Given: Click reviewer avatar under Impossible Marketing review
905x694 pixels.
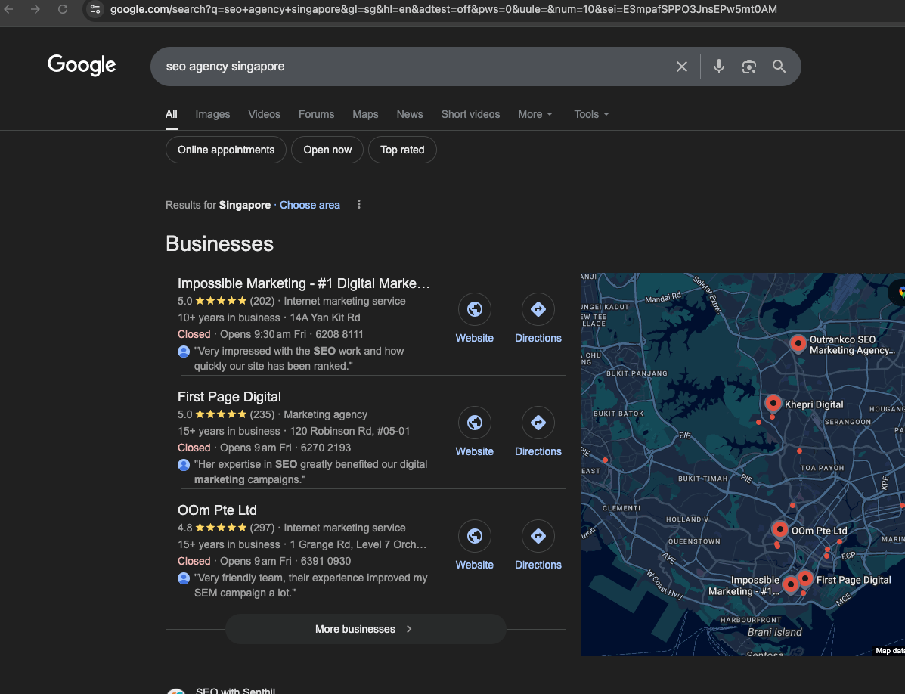Looking at the screenshot, I should [x=184, y=352].
